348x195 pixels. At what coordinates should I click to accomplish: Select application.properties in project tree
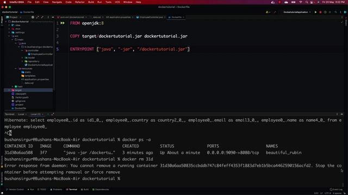(x=35, y=80)
